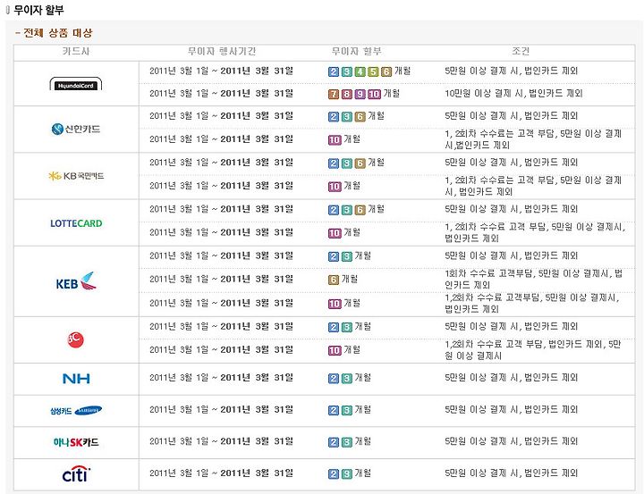Screen dimensions: 644x494
Task: Click the blue NH logo
Action: pos(76,378)
